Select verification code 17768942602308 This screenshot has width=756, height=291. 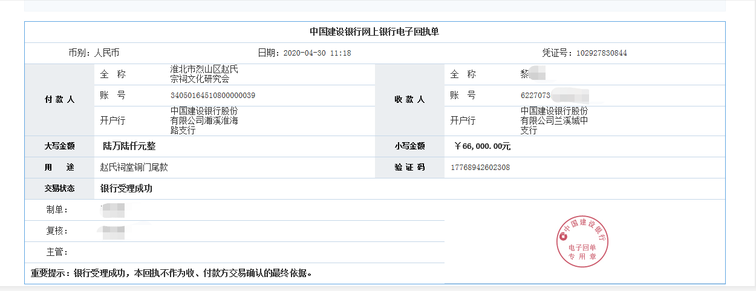pos(480,168)
